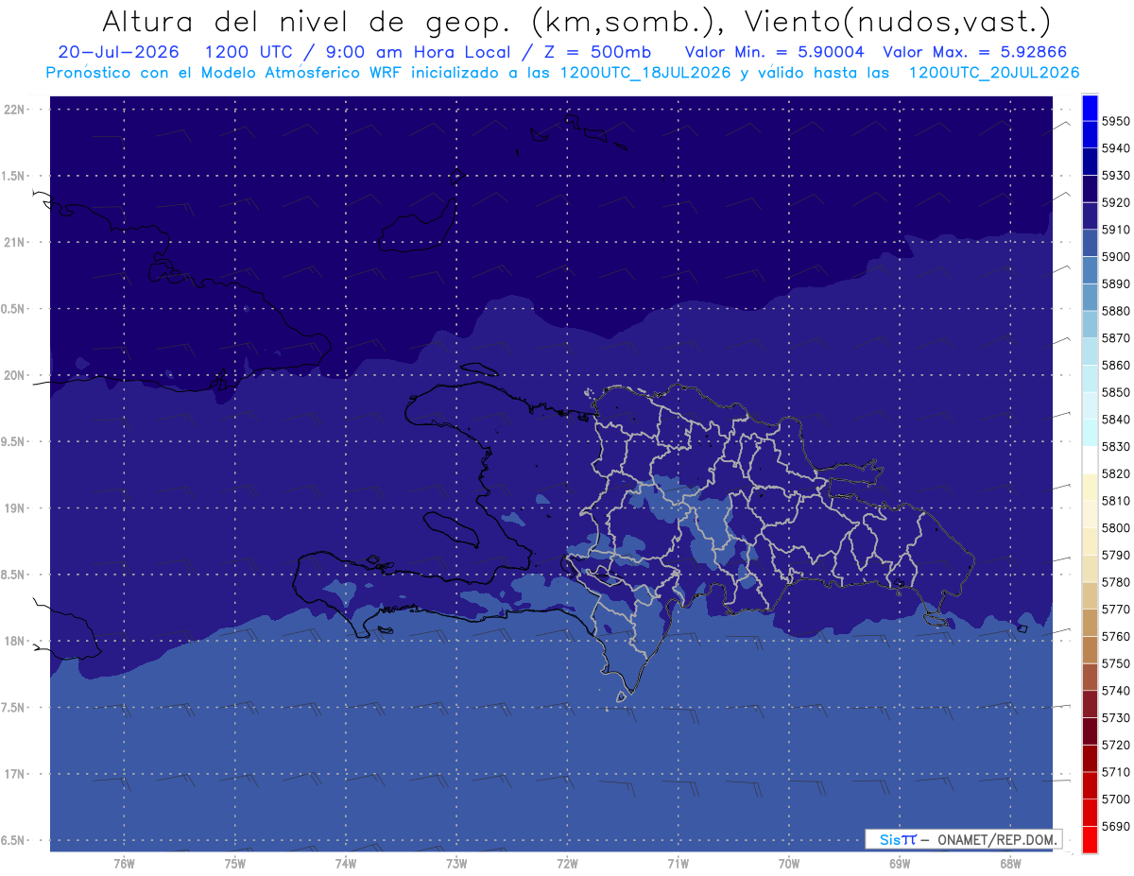The width and height of the screenshot is (1134, 876).
Task: Pick the red color band between 5690 and 5700
Action: point(1089,813)
